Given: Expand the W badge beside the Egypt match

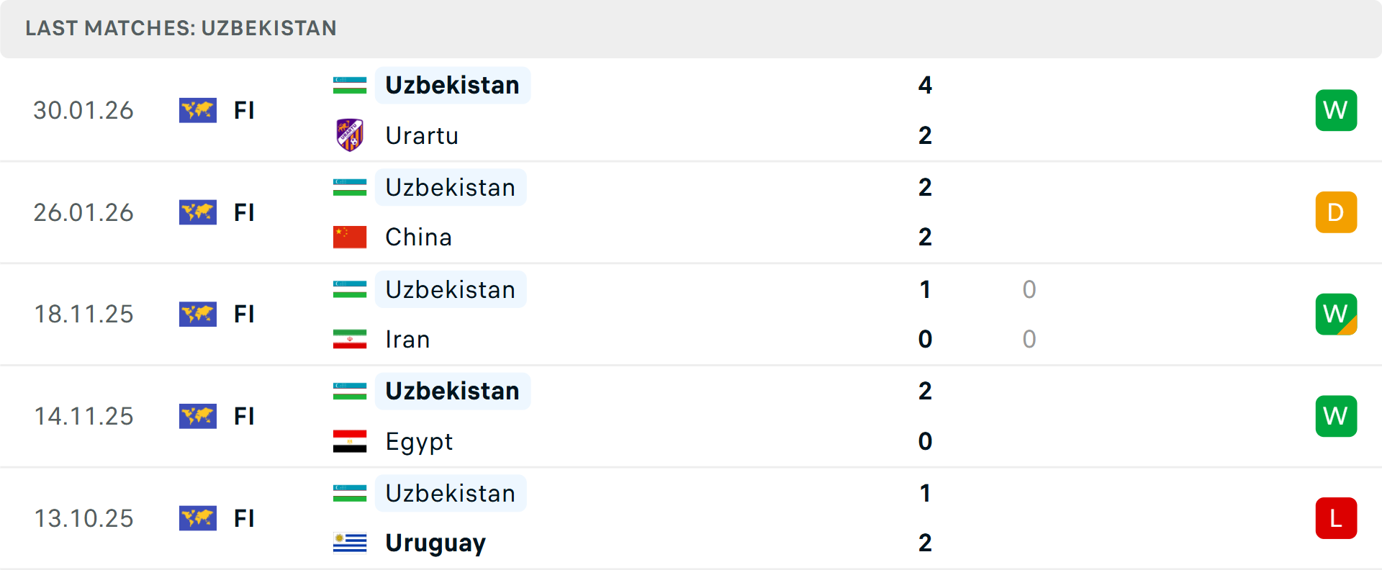Looking at the screenshot, I should (x=1336, y=416).
